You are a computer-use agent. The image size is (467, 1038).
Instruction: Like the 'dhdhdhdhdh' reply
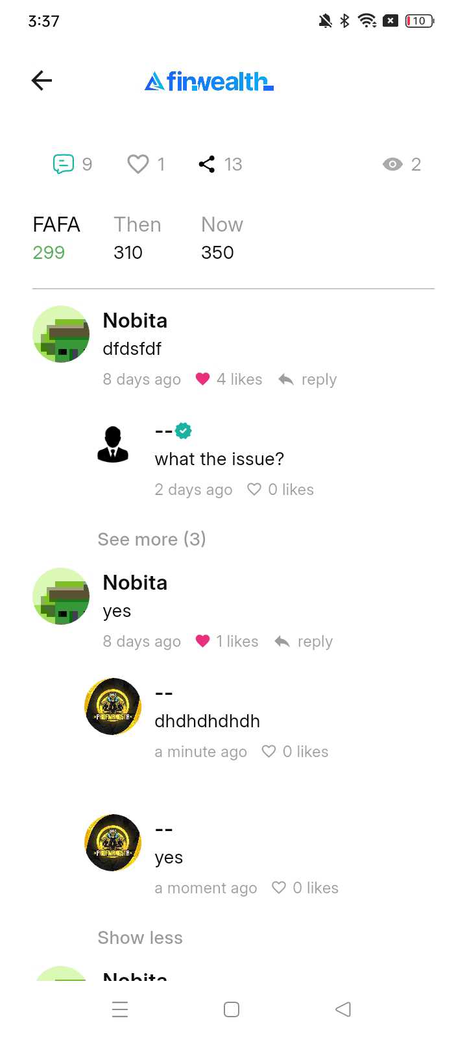(269, 751)
